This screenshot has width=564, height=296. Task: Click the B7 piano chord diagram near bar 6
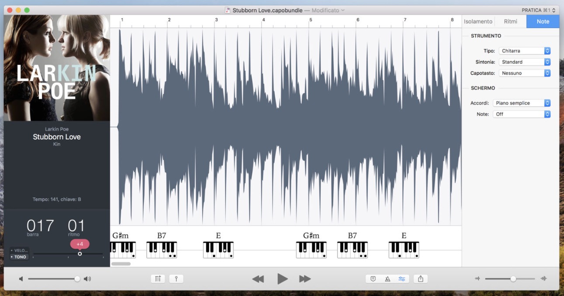[x=352, y=250]
